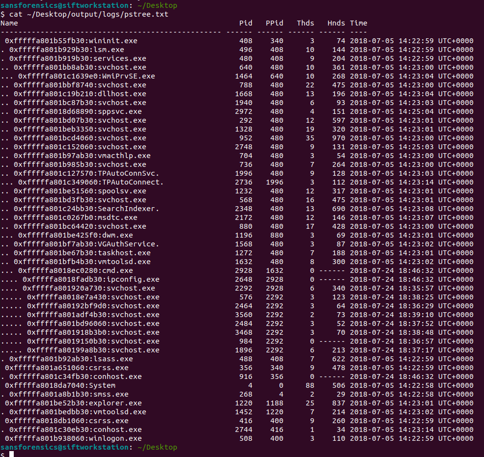Select svchost.exe at 0xfffffa801bbf8740
The height and width of the screenshot is (457, 484).
click(x=80, y=85)
